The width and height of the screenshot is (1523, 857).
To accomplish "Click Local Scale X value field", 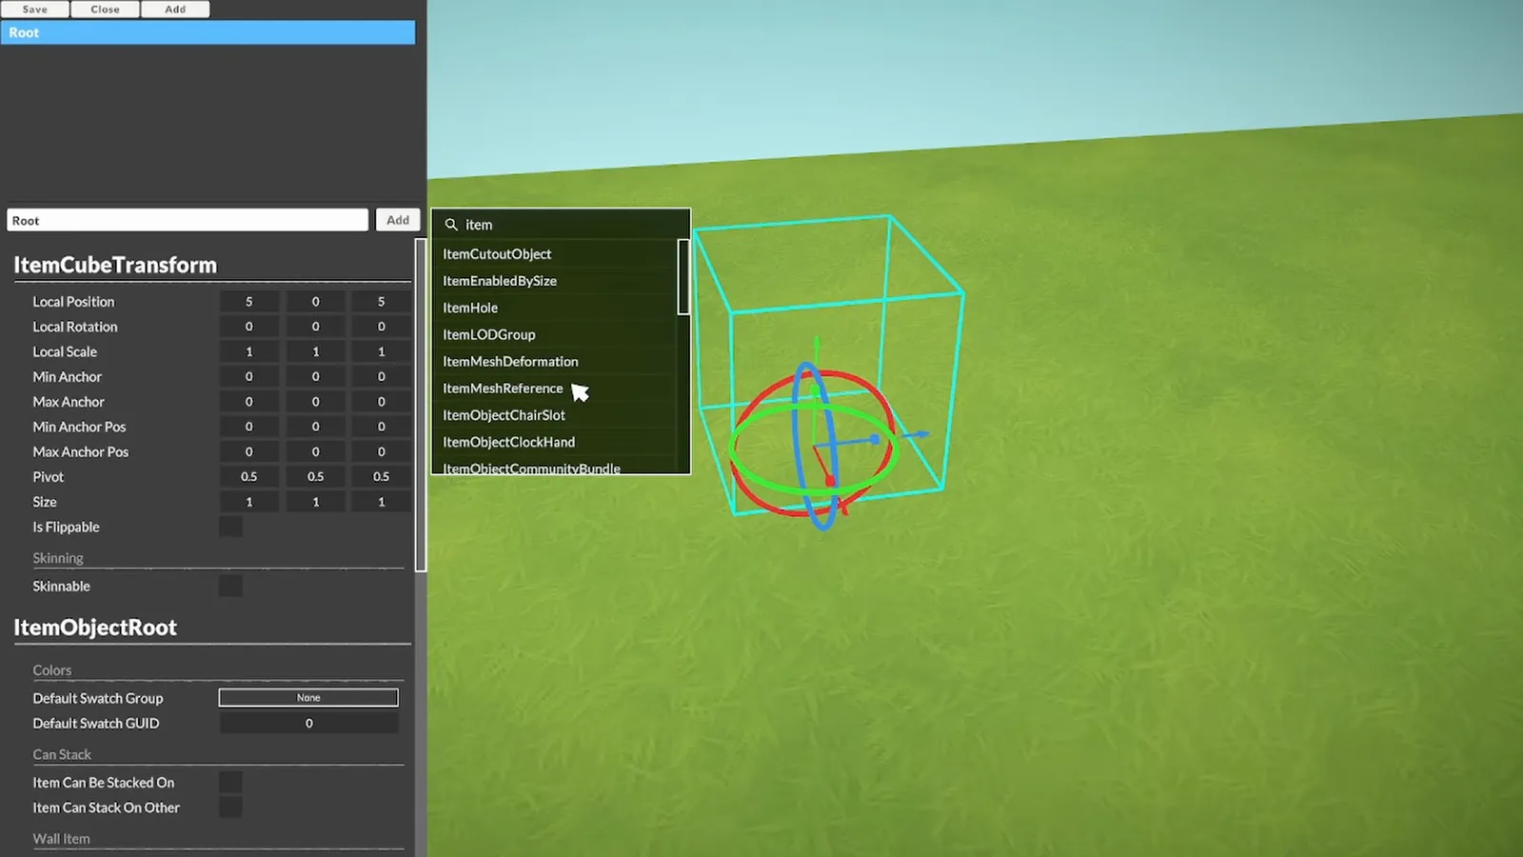I will 249,351.
